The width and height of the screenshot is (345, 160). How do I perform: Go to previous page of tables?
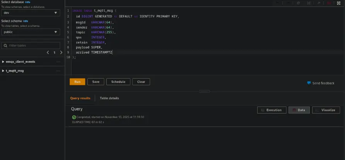click(x=48, y=52)
